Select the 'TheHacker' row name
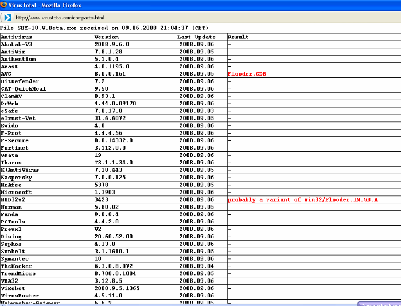The width and height of the screenshot is (401, 306). pos(17,266)
